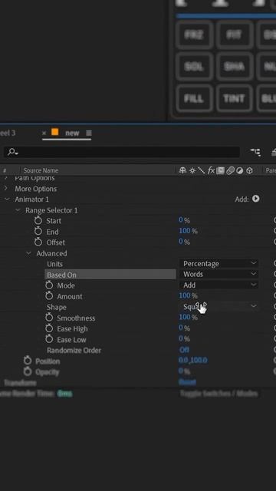Viewport: 276px width, 491px height.
Task: Click the FRZ button
Action: point(194,35)
